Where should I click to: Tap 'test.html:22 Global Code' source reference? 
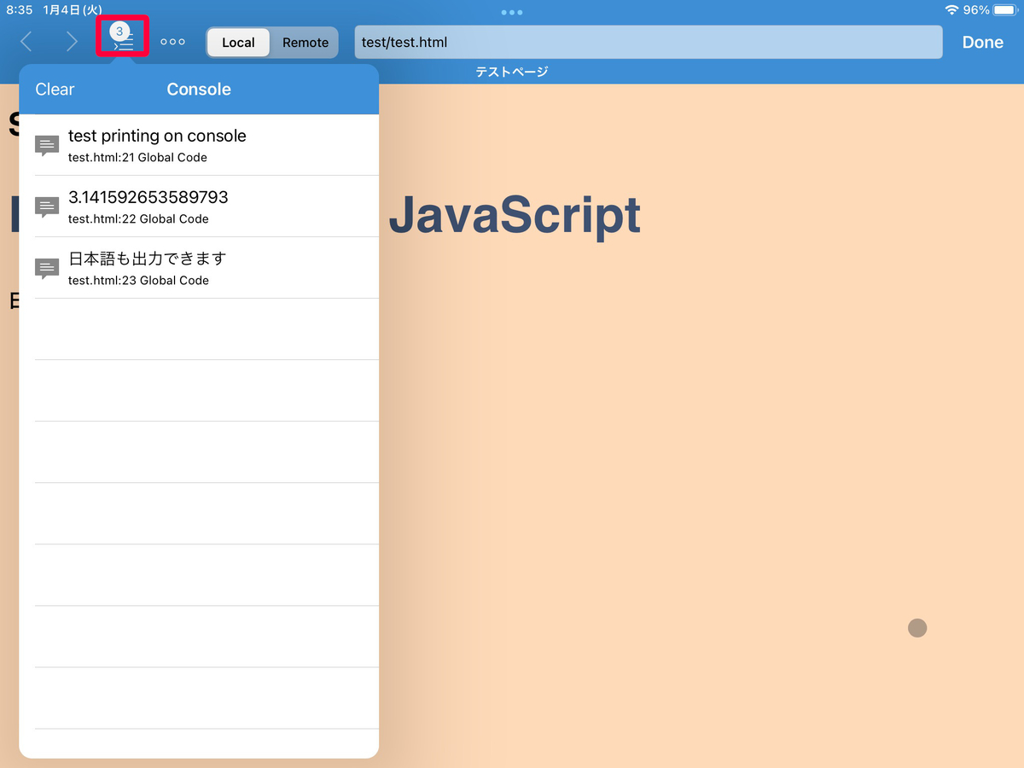coord(138,219)
